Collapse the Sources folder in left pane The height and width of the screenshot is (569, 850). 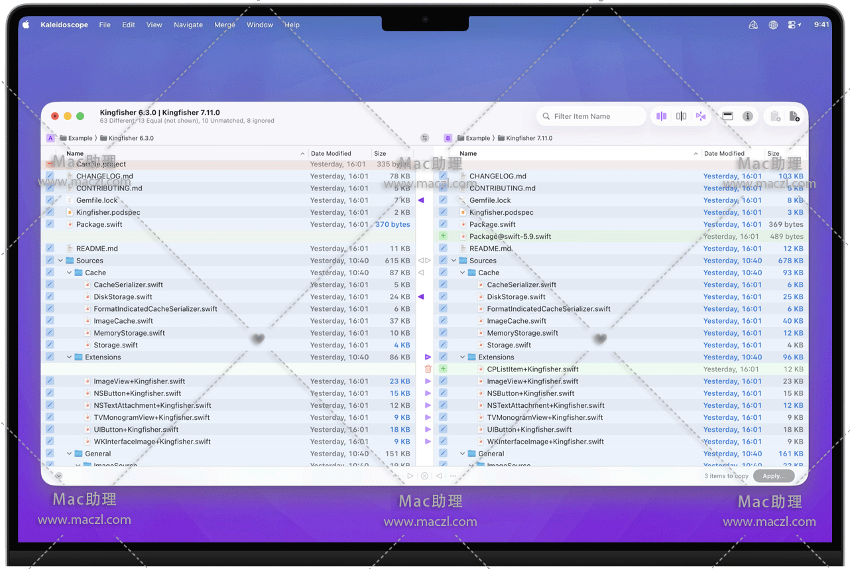point(60,261)
